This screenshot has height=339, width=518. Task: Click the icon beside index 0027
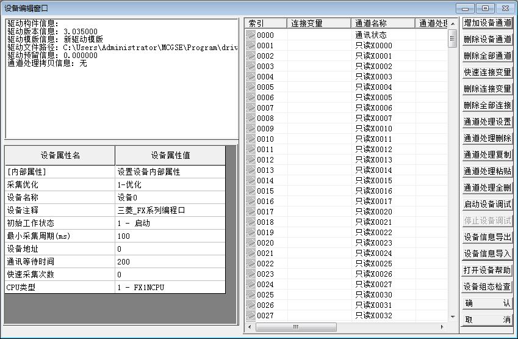point(250,316)
